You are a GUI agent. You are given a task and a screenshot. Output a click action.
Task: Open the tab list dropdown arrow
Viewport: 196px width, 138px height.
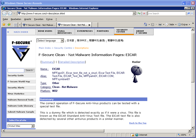20,25
